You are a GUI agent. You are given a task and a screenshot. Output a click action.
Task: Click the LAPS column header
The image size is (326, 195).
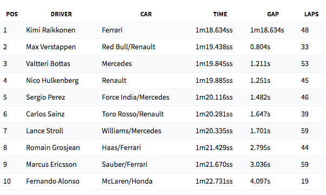pyautogui.click(x=311, y=14)
